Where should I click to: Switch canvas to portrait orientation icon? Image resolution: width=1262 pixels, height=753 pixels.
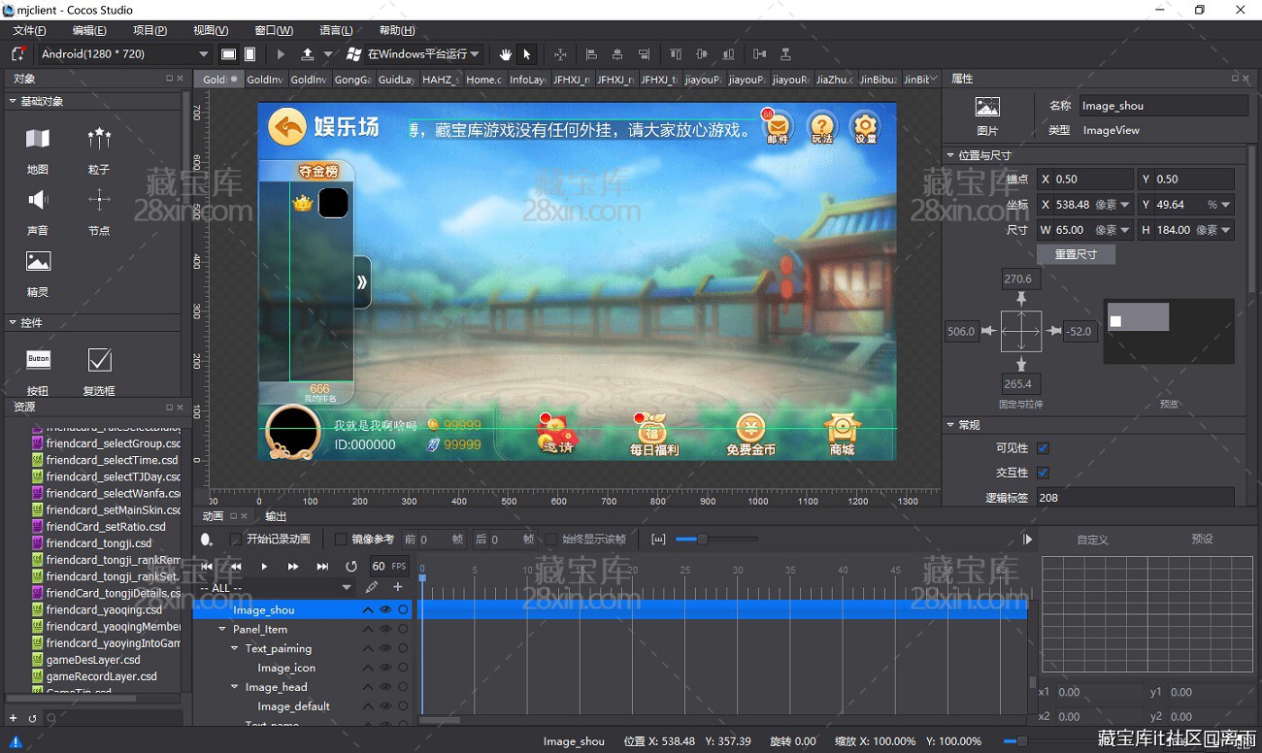[x=249, y=54]
